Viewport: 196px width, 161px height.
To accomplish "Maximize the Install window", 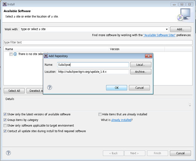I will tap(182, 5).
